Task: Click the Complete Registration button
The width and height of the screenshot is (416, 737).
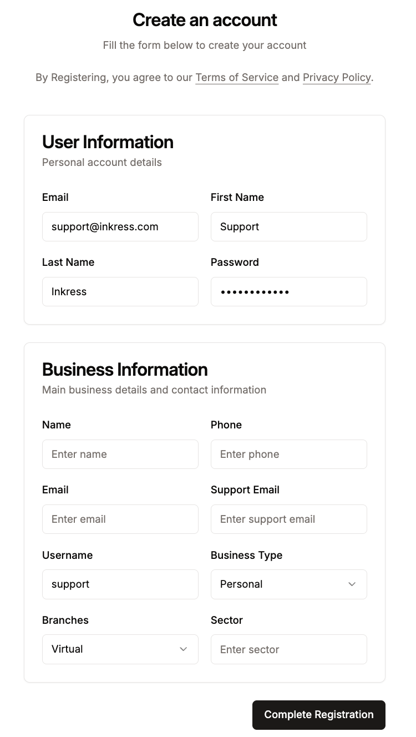Action: 318,715
